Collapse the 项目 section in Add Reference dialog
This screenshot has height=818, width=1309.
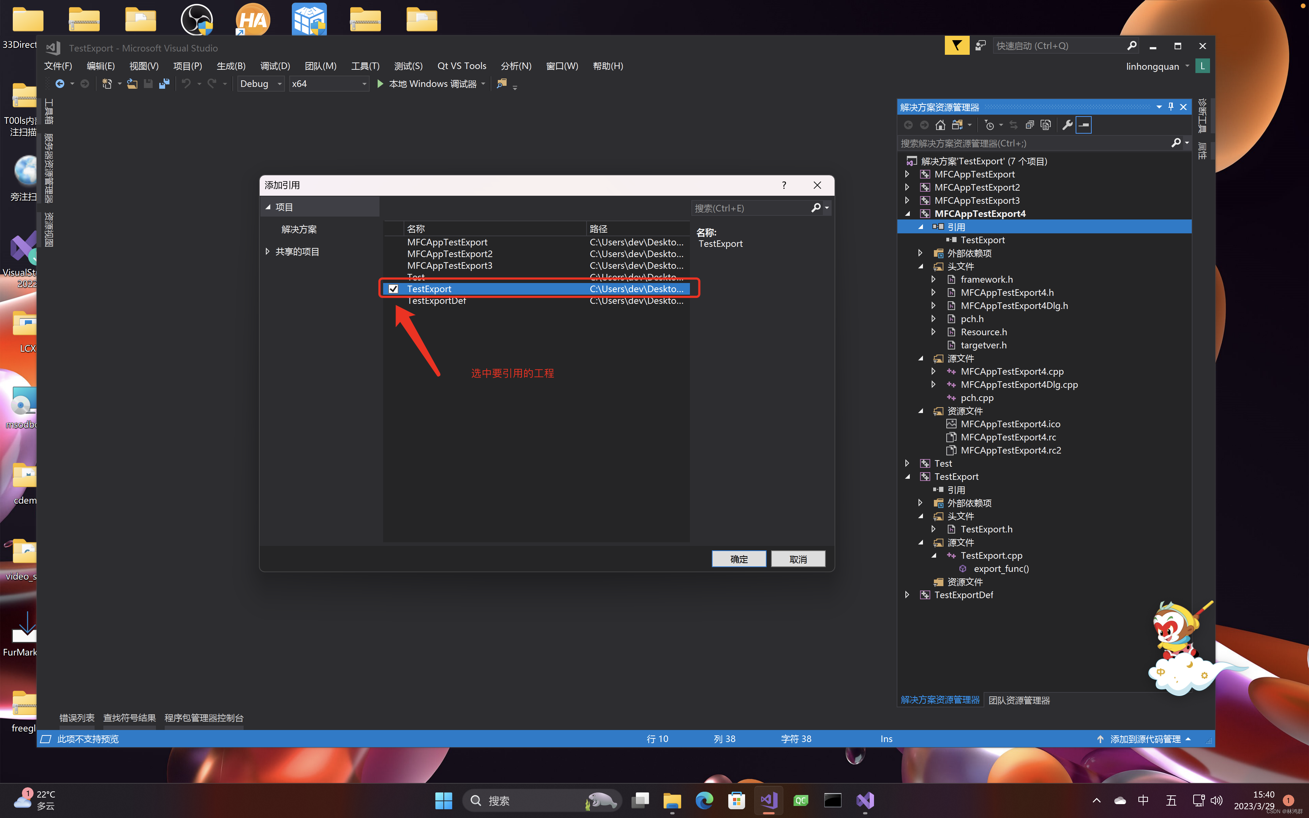(268, 207)
